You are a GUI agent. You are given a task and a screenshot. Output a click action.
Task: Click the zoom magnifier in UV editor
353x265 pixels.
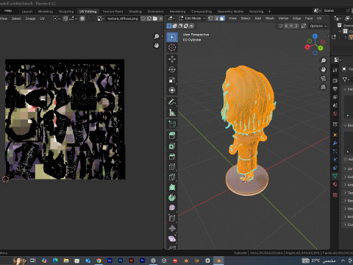coord(157,37)
